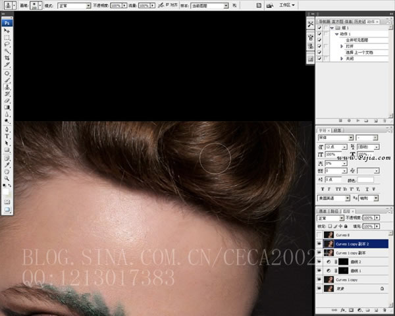Viewport: 395px width, 316px height.
Task: Open the tool presets dock icon
Action: [x=310, y=24]
